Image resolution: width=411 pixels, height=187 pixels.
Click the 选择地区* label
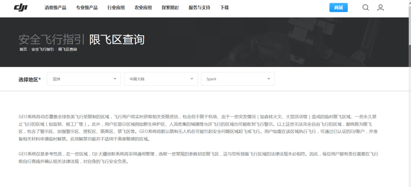(30, 80)
